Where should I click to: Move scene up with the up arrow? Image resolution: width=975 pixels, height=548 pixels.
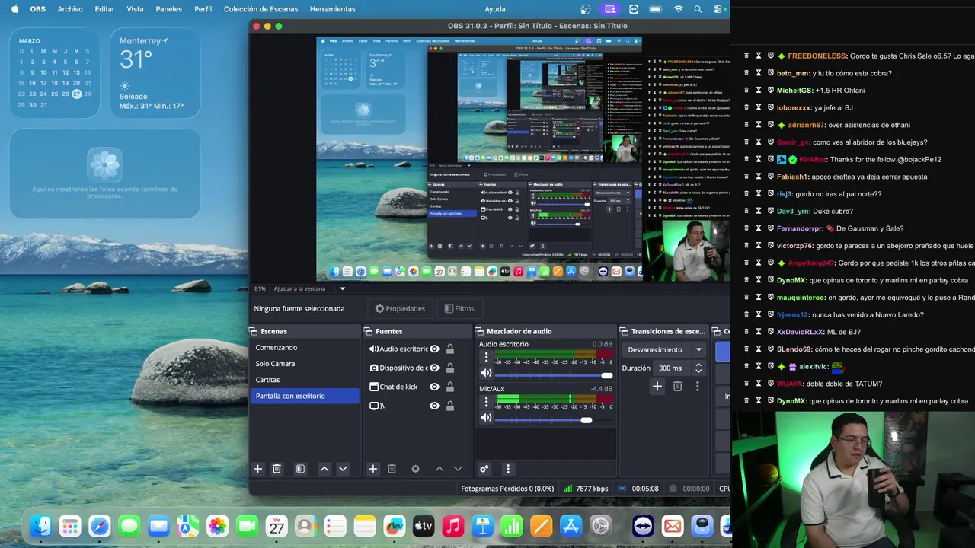tap(324, 469)
